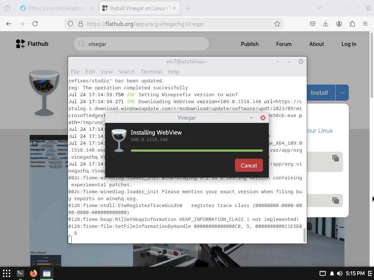Click the Flathub page scrollbar
This screenshot has width=374, height=280.
point(371,66)
